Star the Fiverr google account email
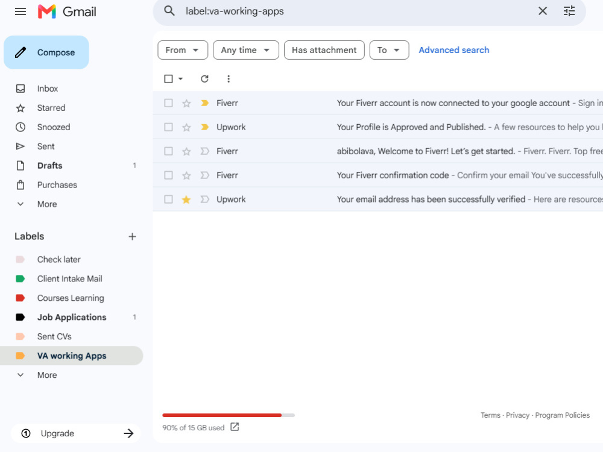 click(x=186, y=103)
